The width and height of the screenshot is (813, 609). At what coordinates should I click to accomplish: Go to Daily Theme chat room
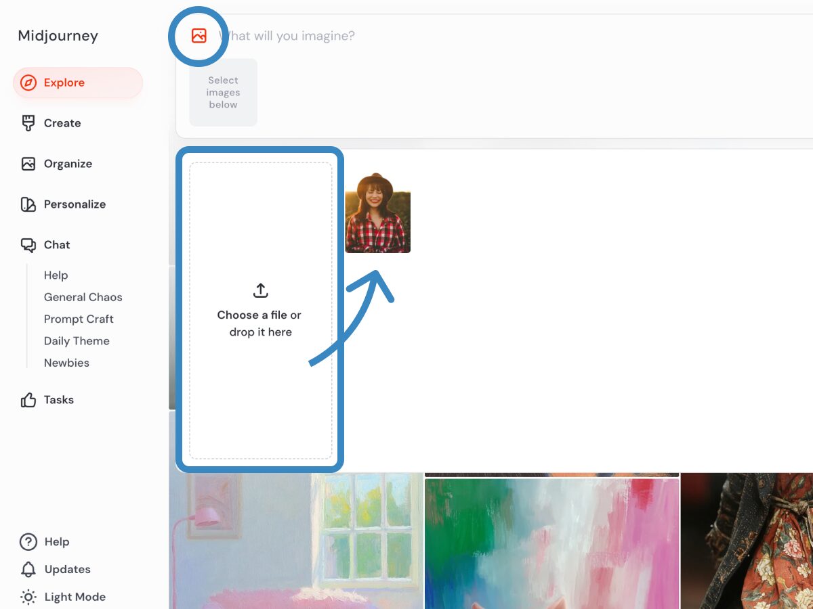(77, 341)
